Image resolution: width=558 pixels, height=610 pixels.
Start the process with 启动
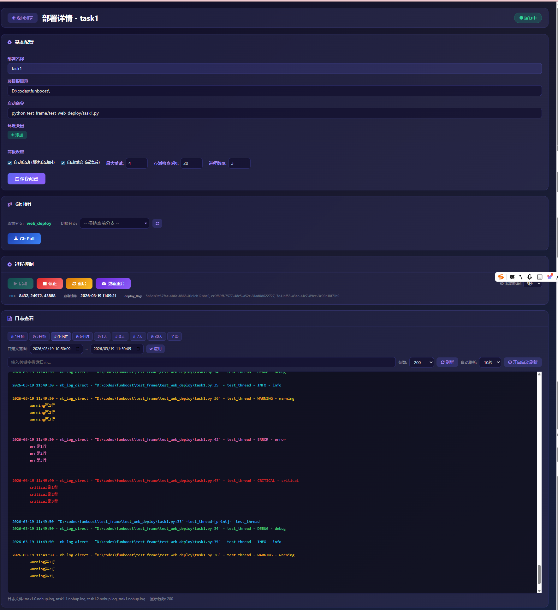pos(20,284)
